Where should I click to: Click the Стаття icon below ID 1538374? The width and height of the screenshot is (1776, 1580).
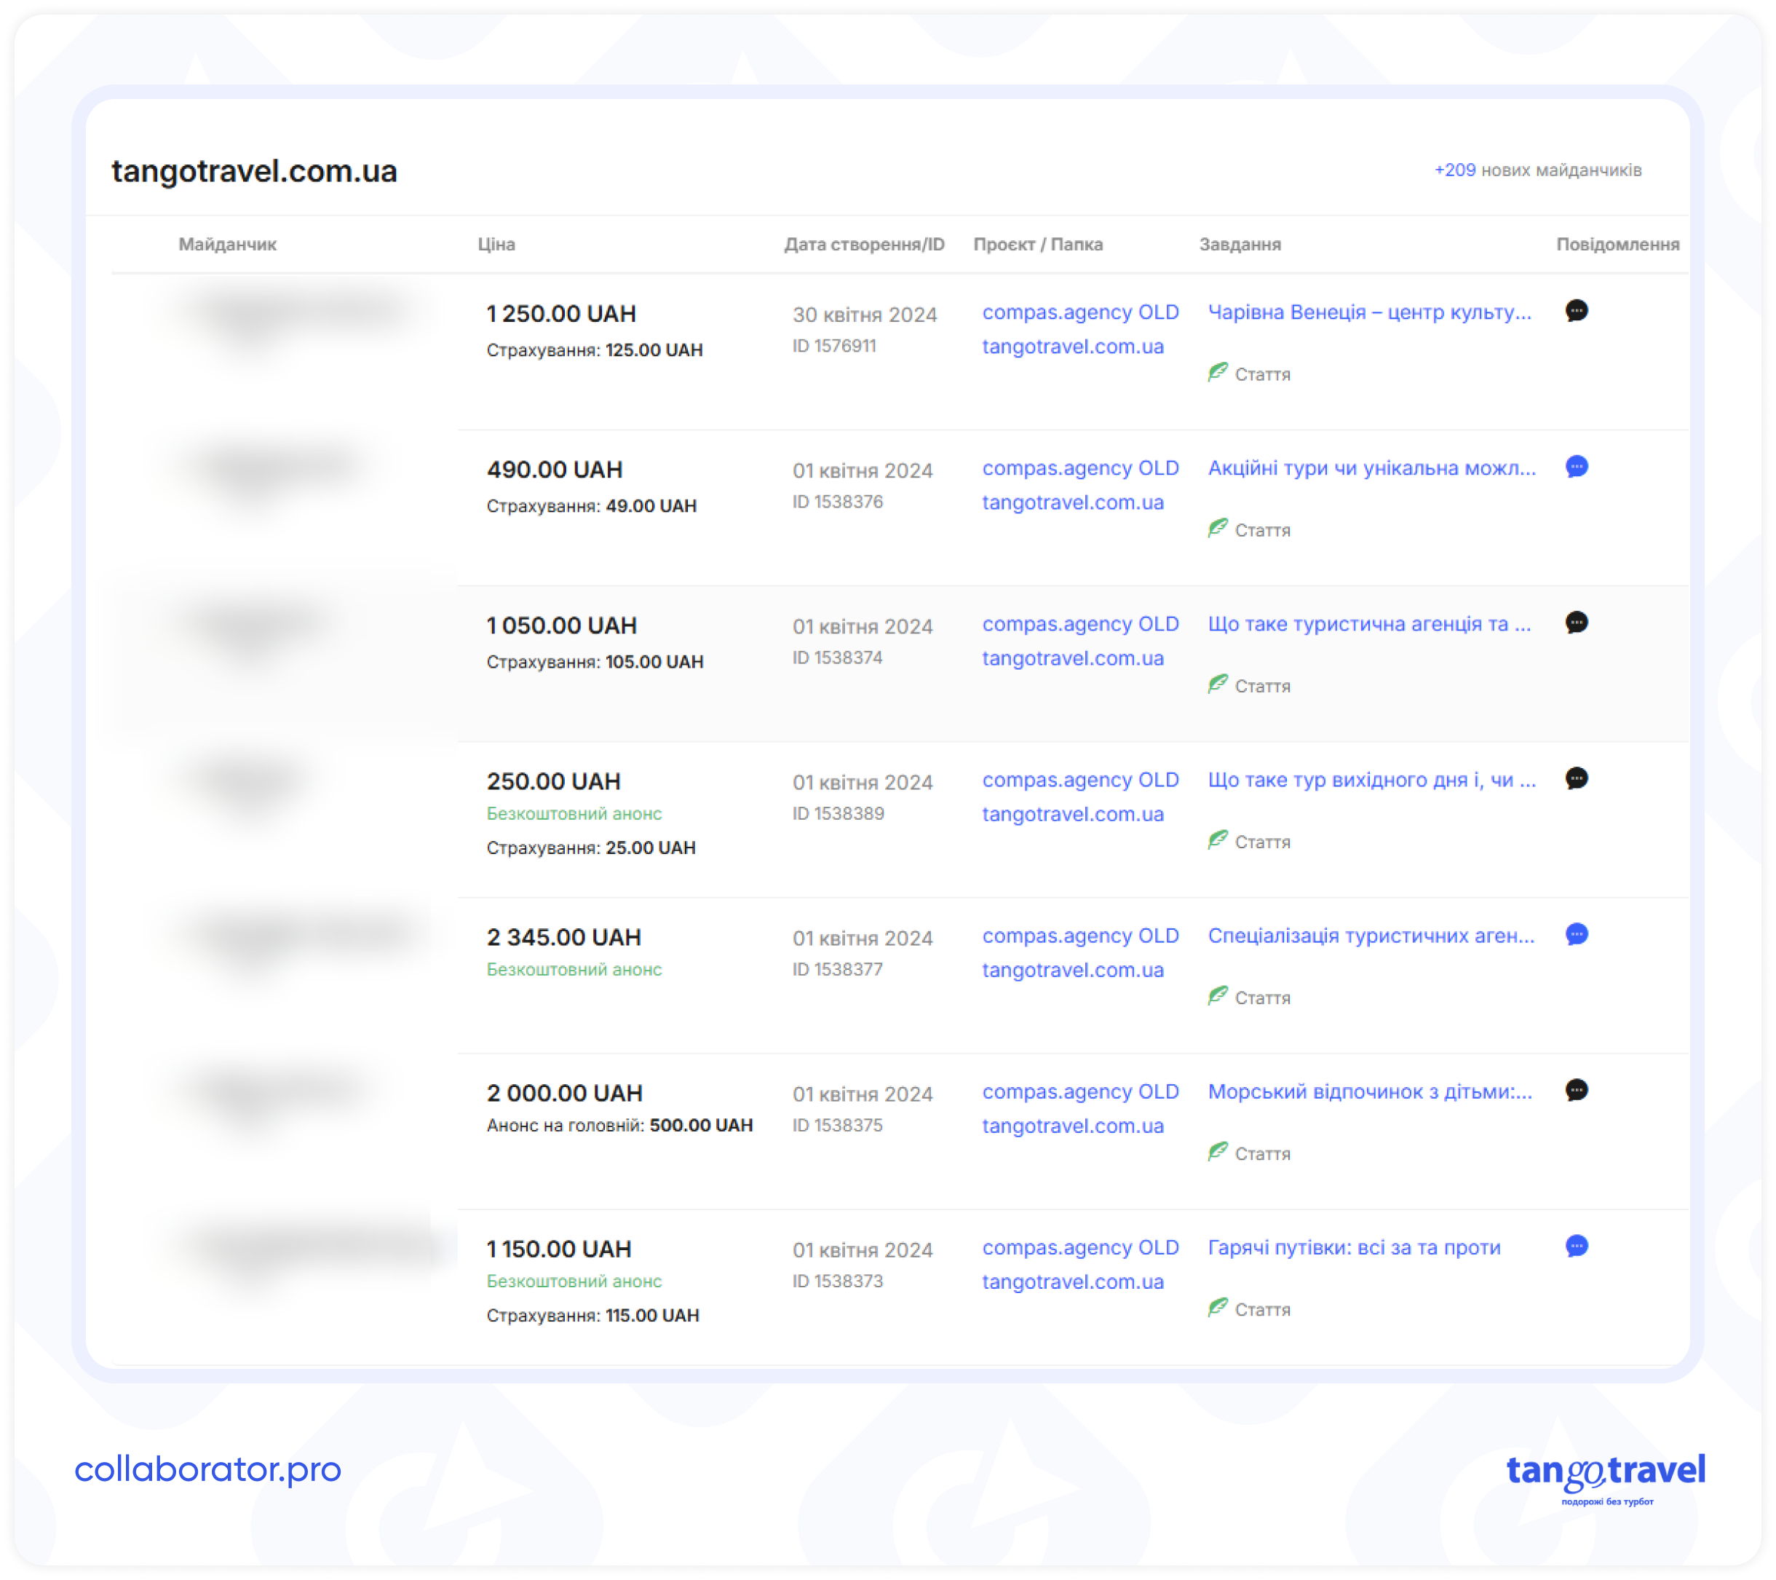(1220, 684)
